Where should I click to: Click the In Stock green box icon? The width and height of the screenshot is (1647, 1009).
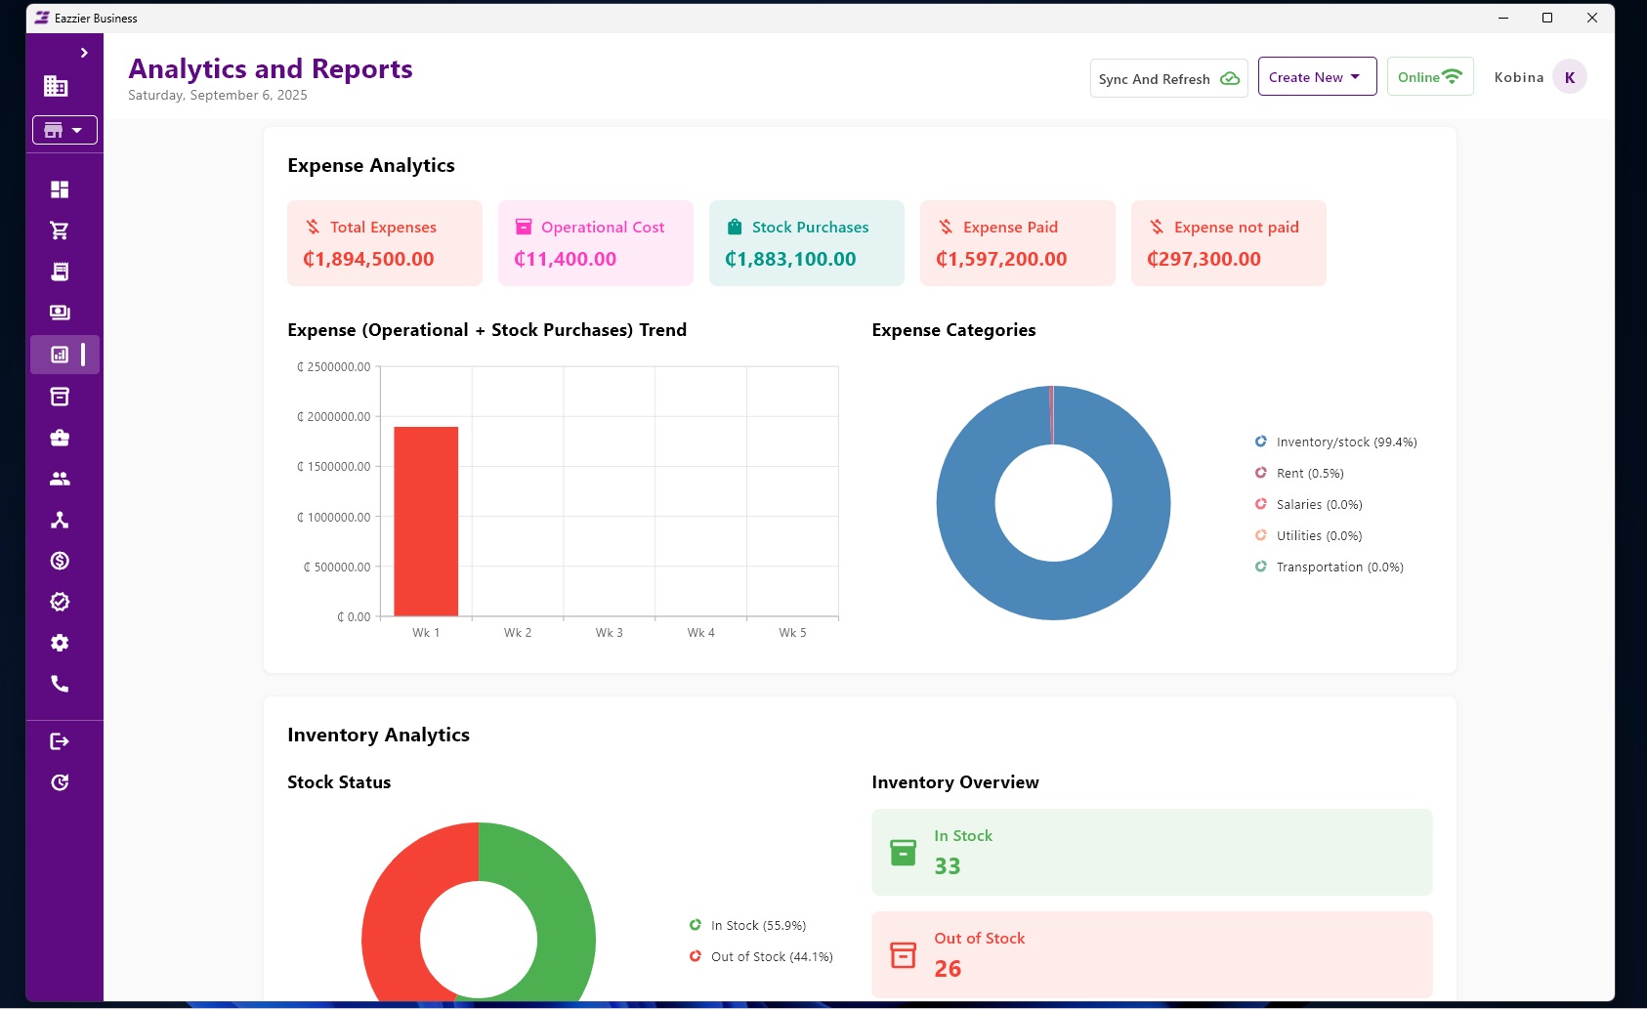click(904, 853)
